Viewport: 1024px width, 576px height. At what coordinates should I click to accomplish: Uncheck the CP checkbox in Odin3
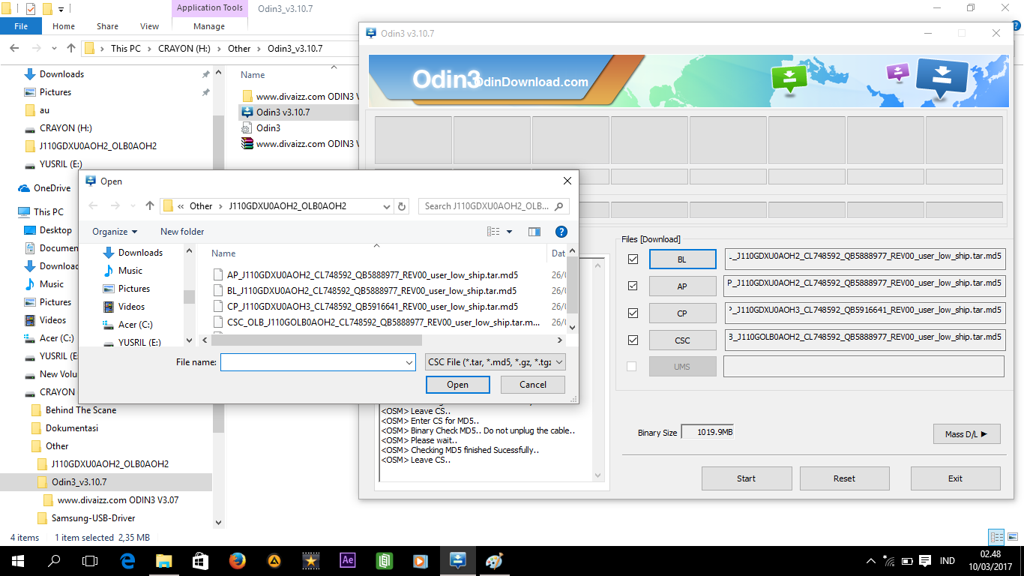(633, 313)
